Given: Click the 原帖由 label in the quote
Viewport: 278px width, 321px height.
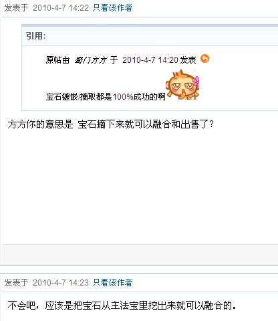Looking at the screenshot, I should (57, 60).
